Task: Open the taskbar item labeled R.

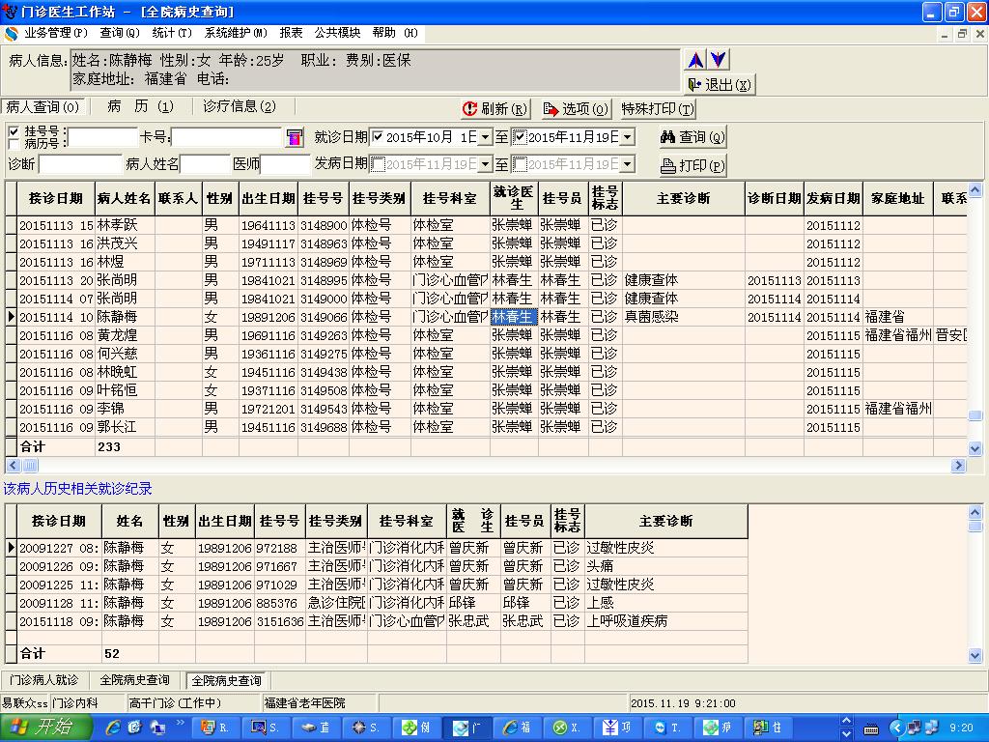Action: pyautogui.click(x=214, y=728)
